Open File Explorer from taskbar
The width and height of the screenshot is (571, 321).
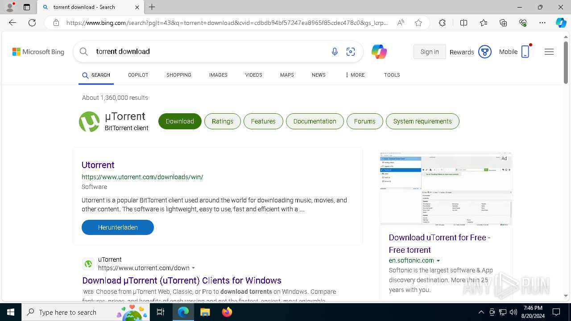205,312
